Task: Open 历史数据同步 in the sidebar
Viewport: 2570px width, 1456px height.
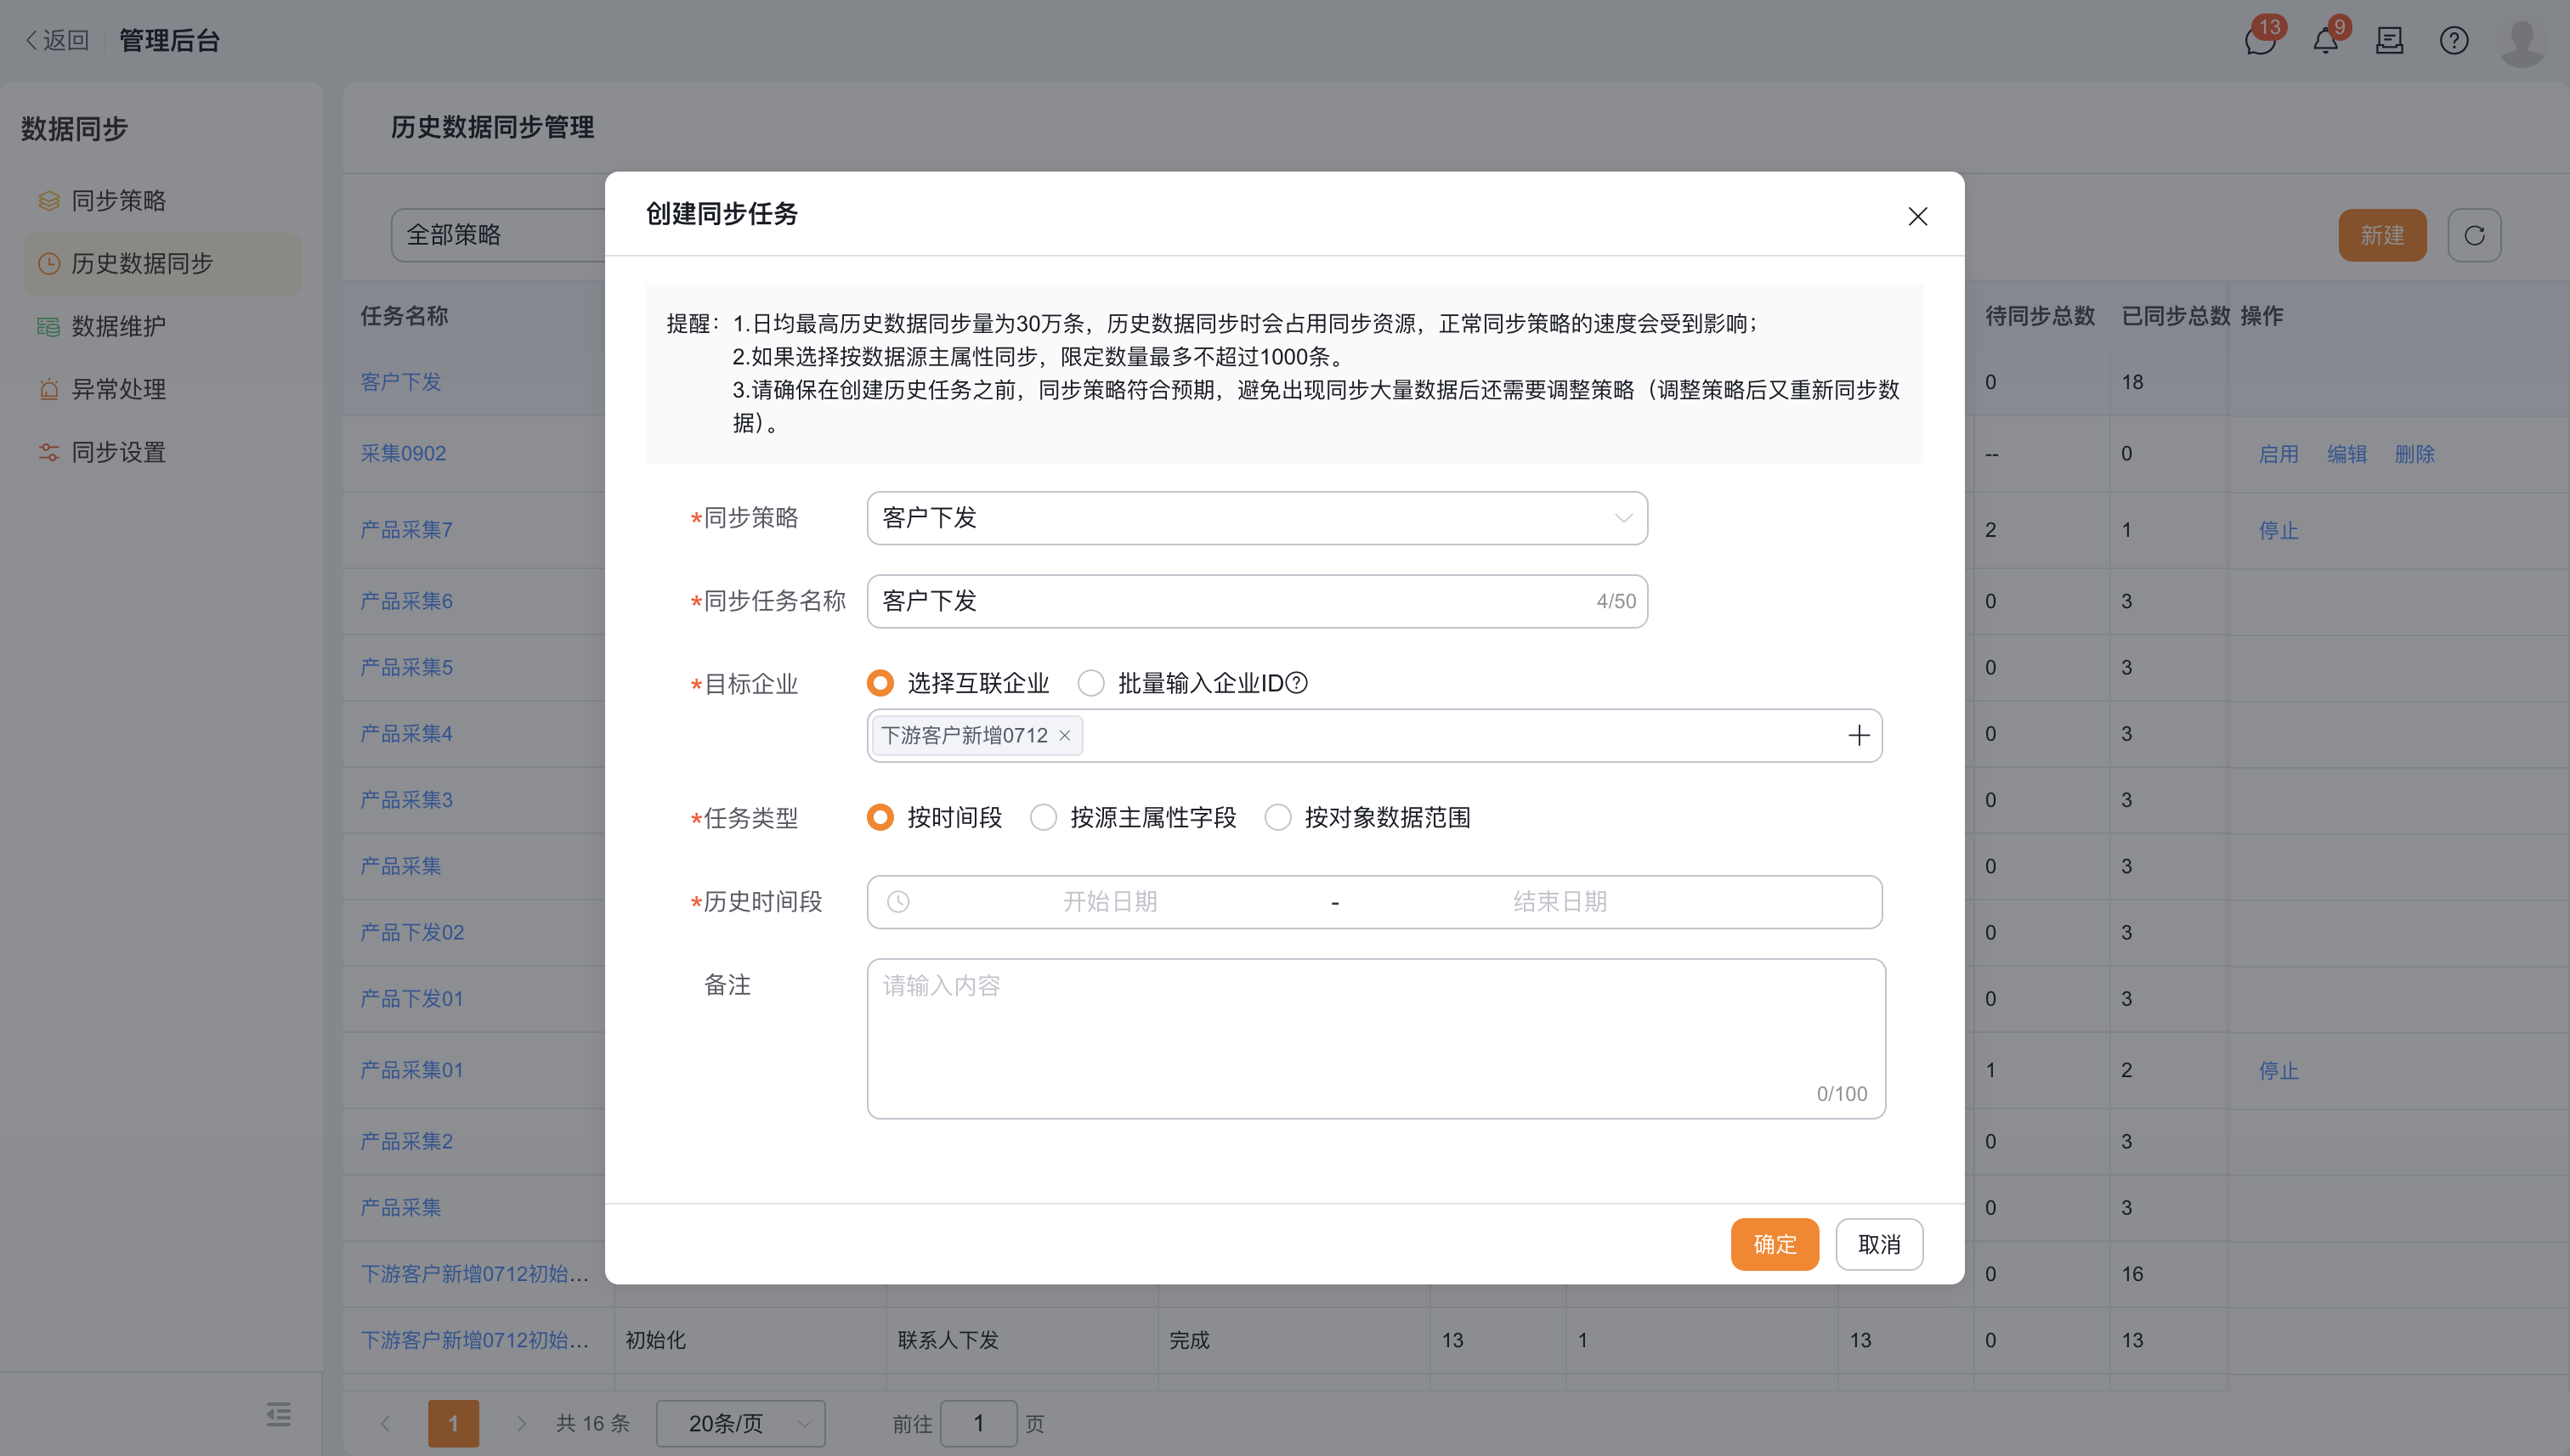Action: pyautogui.click(x=163, y=264)
